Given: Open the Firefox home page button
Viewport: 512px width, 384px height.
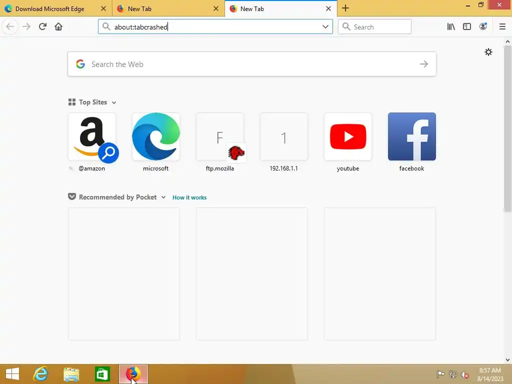Looking at the screenshot, I should (x=58, y=26).
